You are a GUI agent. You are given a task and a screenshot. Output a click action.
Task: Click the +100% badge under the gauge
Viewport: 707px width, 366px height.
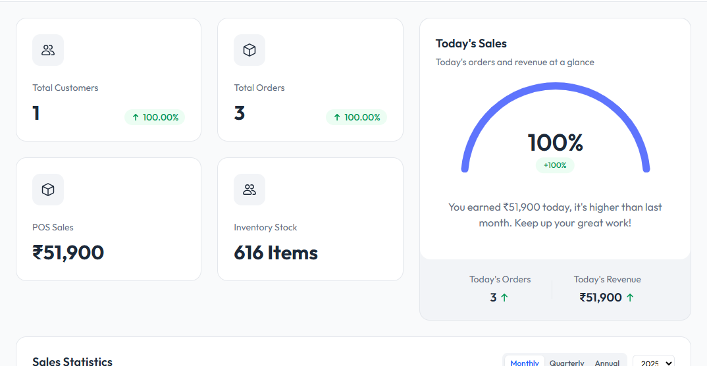[x=555, y=165]
